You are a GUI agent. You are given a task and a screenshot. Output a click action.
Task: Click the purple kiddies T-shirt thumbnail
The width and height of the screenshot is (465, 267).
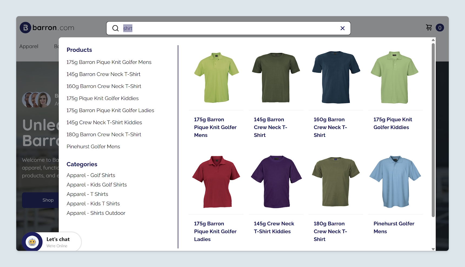point(276,182)
